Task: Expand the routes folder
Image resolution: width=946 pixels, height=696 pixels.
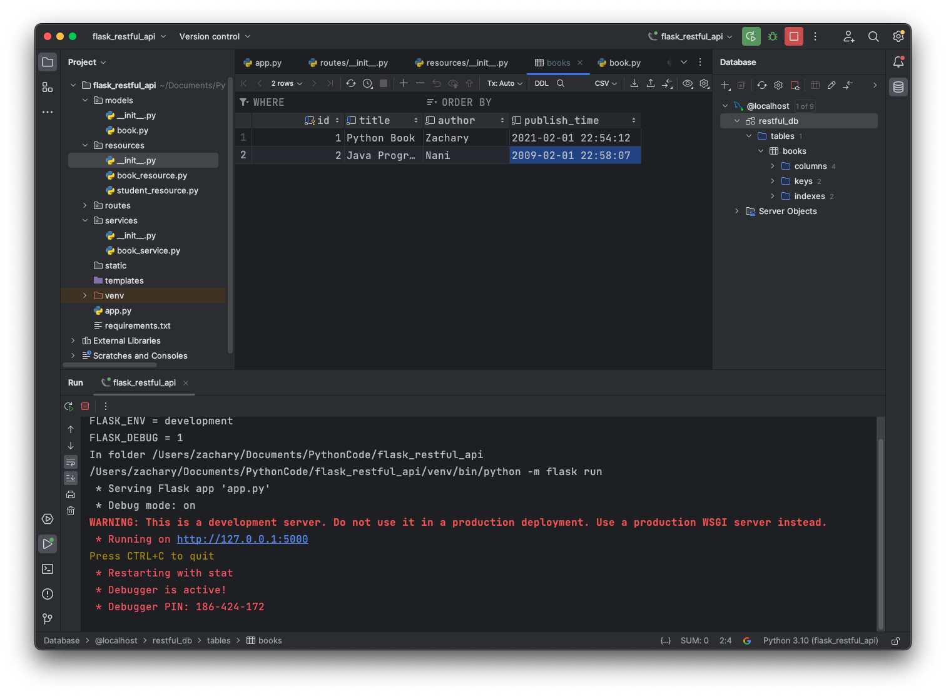Action: coord(85,205)
